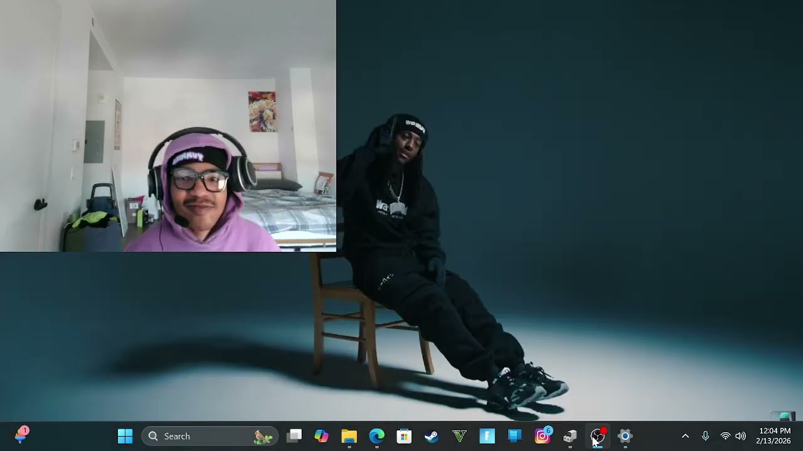The width and height of the screenshot is (803, 451).
Task: Open Microsoft Edge browser
Action: (x=377, y=436)
